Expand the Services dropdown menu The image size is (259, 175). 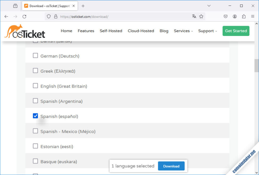(x=183, y=31)
